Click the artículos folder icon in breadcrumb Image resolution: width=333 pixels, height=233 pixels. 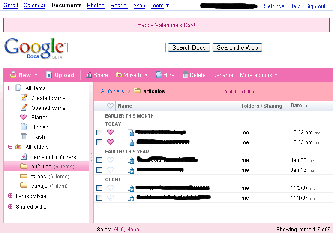point(137,91)
